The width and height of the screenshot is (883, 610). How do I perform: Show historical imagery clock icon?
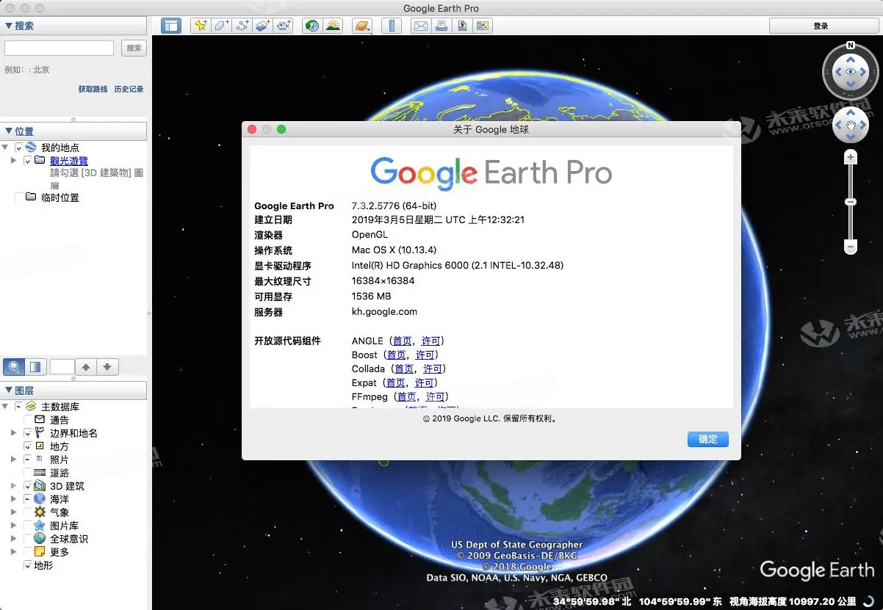(313, 26)
